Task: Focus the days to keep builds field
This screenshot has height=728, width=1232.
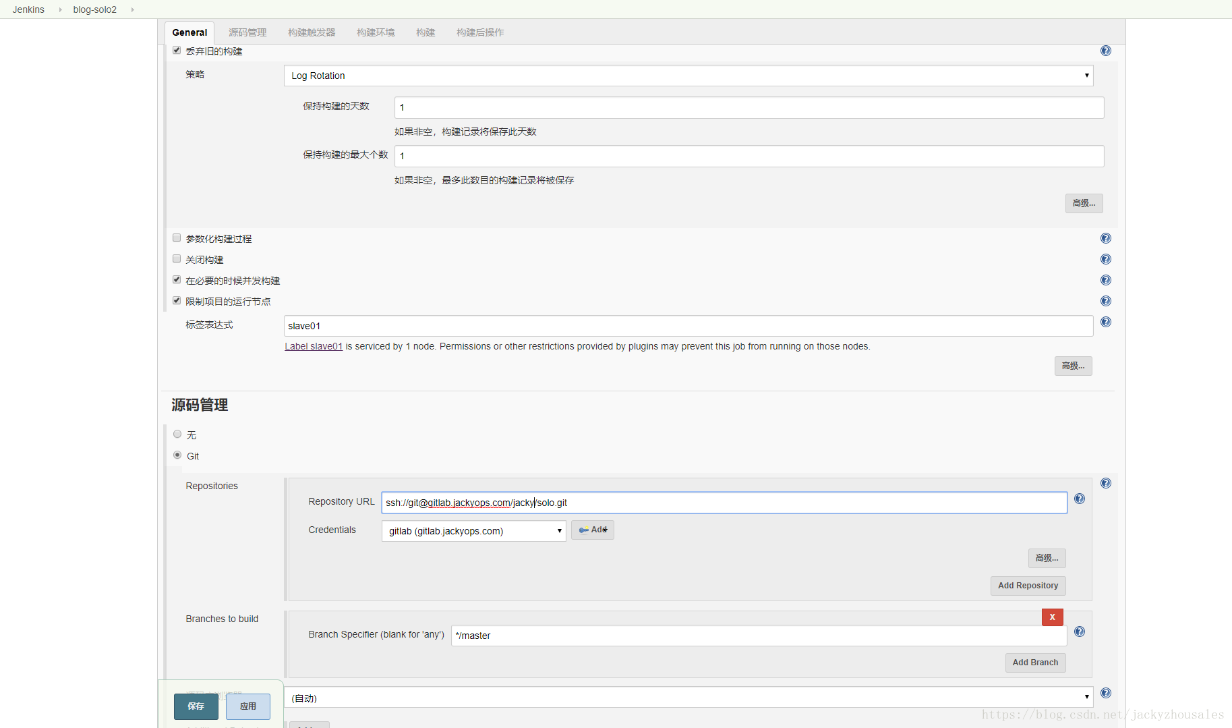Action: pyautogui.click(x=749, y=107)
